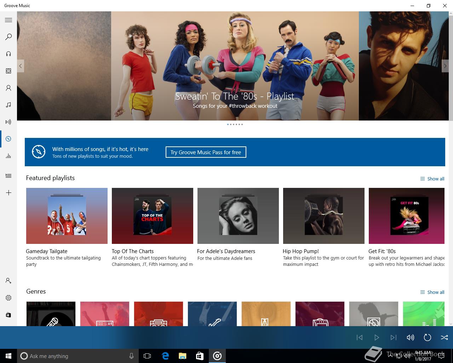Click the Groove Music taskbar icon
Image resolution: width=453 pixels, height=363 pixels.
pyautogui.click(x=217, y=356)
